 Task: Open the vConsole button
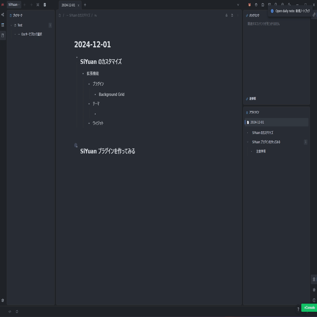tap(309, 308)
